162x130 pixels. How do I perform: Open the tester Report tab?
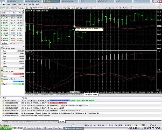pos(55,122)
